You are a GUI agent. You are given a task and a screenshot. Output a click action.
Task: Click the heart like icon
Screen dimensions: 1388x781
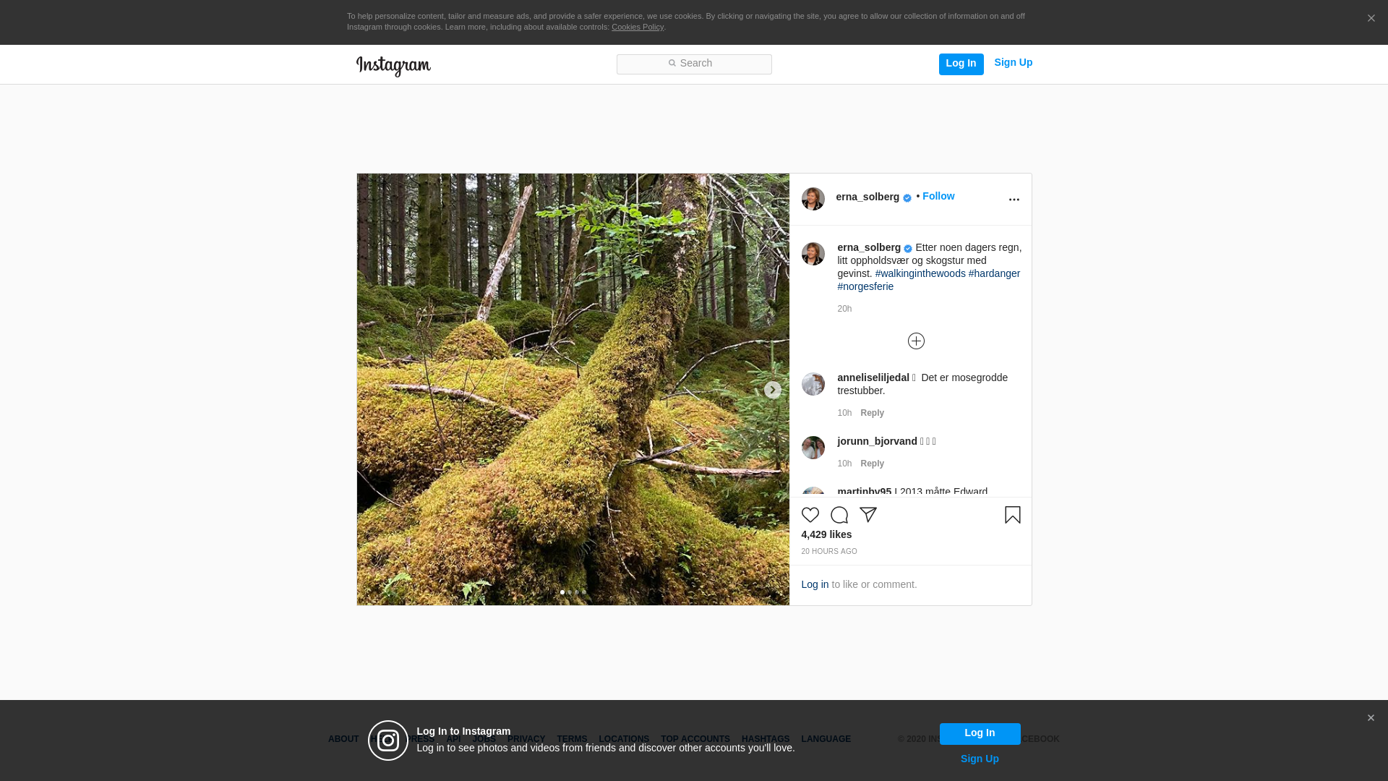coord(810,515)
